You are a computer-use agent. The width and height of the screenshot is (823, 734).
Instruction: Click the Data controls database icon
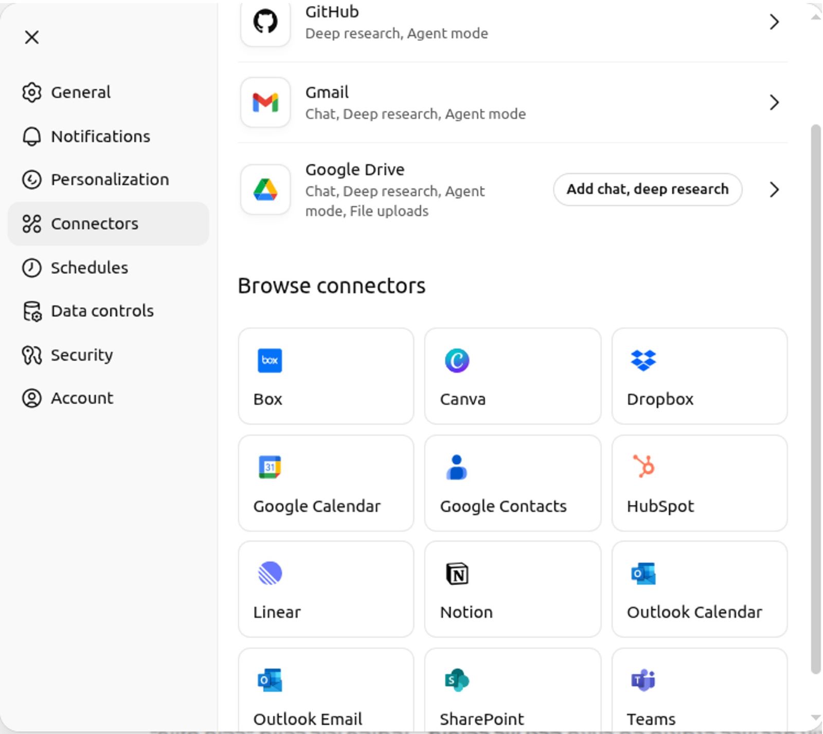(x=32, y=311)
